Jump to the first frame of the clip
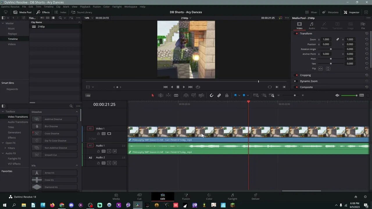 coord(165,87)
